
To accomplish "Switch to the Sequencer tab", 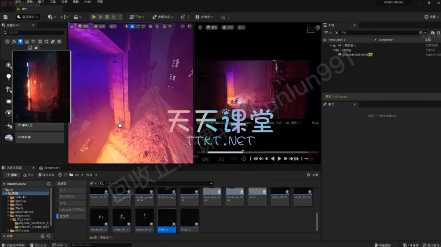I will [51, 167].
